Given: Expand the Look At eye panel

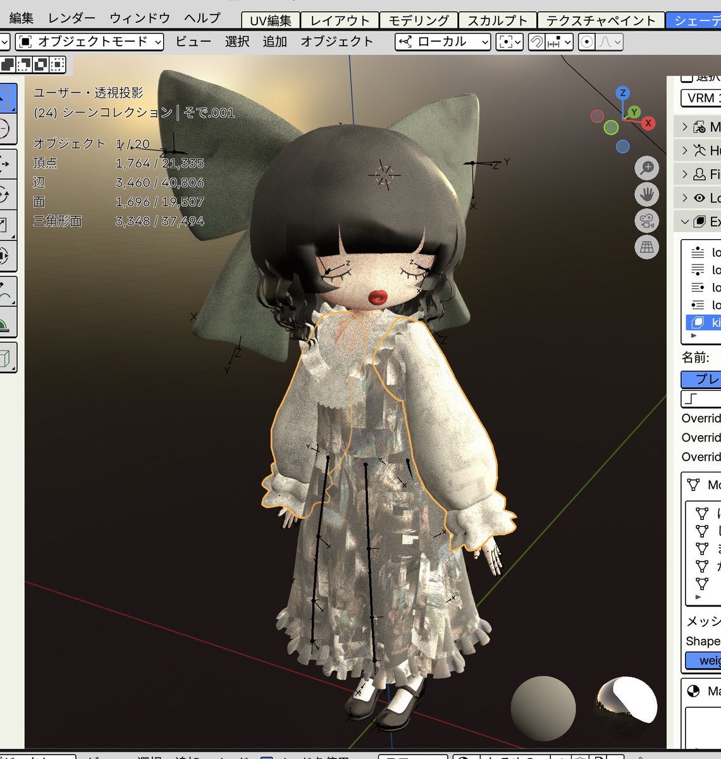Looking at the screenshot, I should point(698,198).
